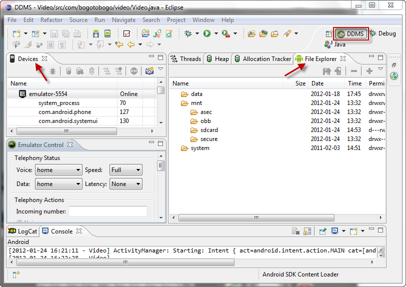Image resolution: width=406 pixels, height=287 pixels.
Task: Switch to the LogCat tab
Action: [x=23, y=231]
